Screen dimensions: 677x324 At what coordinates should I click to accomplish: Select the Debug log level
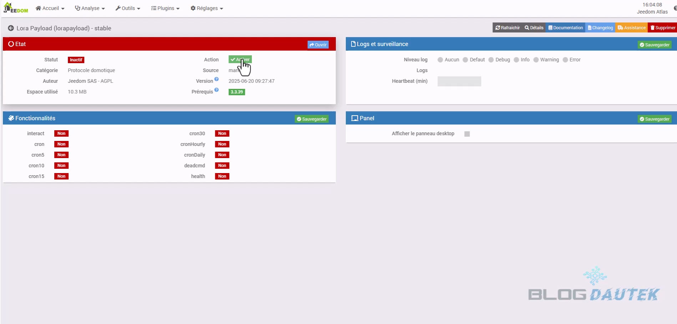[x=491, y=60]
